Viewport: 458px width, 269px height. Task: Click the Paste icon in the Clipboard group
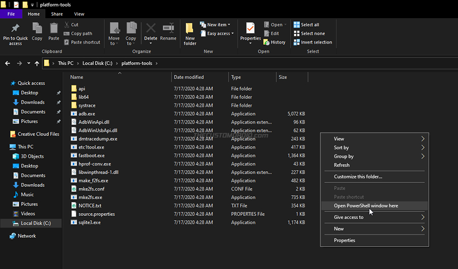click(54, 28)
